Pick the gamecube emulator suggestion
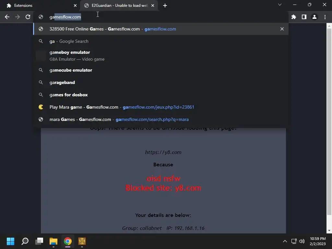The width and height of the screenshot is (332, 249). pos(161,70)
